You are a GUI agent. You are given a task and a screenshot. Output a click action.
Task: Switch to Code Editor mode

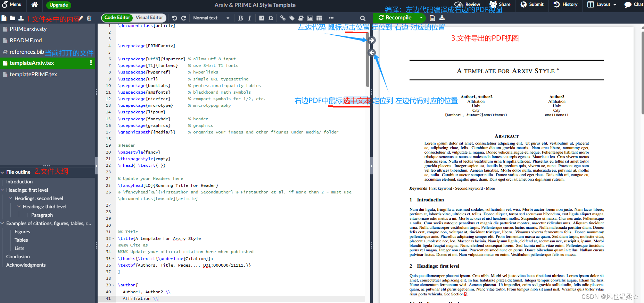[117, 18]
